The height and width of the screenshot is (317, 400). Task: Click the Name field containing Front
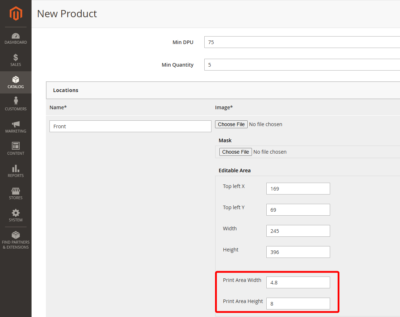[130, 126]
